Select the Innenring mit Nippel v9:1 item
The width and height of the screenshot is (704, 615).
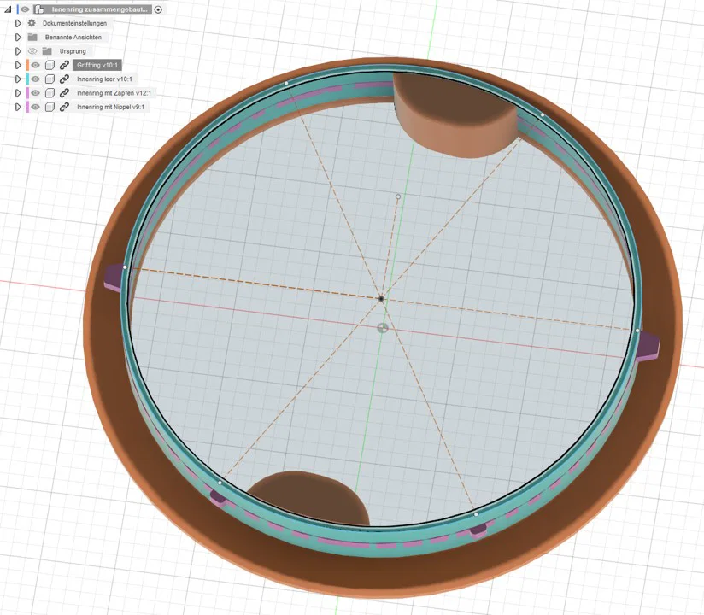[110, 107]
